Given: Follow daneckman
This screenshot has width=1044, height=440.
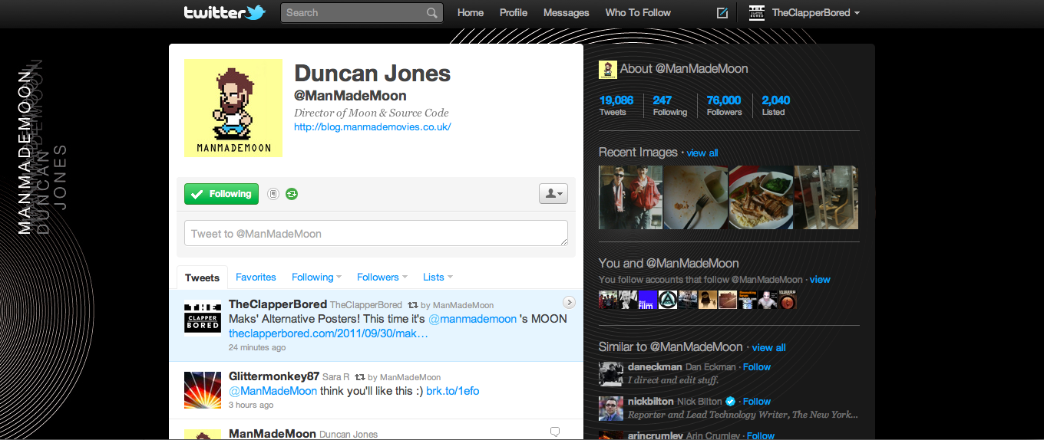Looking at the screenshot, I should point(756,366).
